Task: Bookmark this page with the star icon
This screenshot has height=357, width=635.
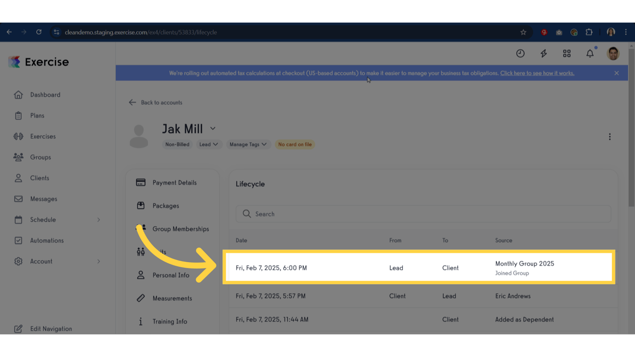Action: 523,33
